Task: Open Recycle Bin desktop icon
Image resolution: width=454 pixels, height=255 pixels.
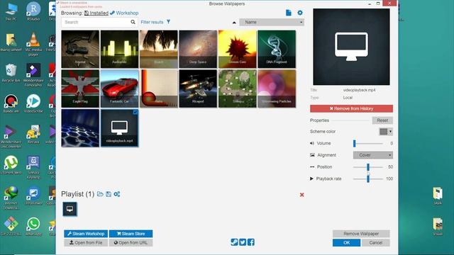Action: 11,73
